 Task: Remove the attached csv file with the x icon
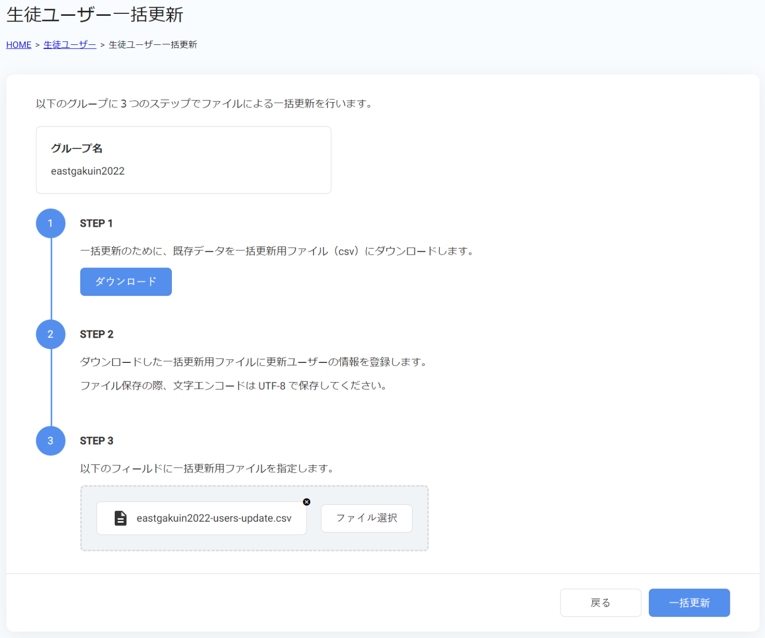[x=307, y=502]
